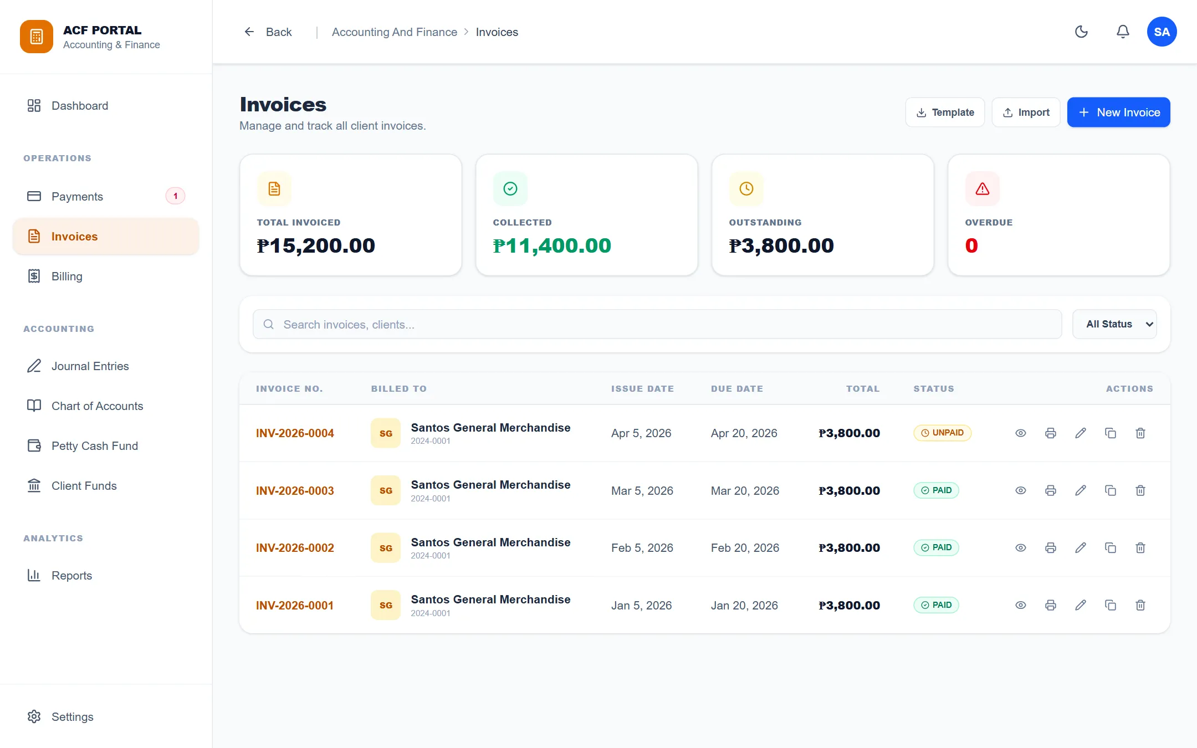Click the Overdue card warning icon
1197x748 pixels.
point(983,189)
